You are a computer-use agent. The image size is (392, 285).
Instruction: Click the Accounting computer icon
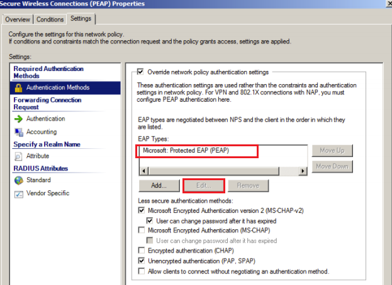(18, 132)
